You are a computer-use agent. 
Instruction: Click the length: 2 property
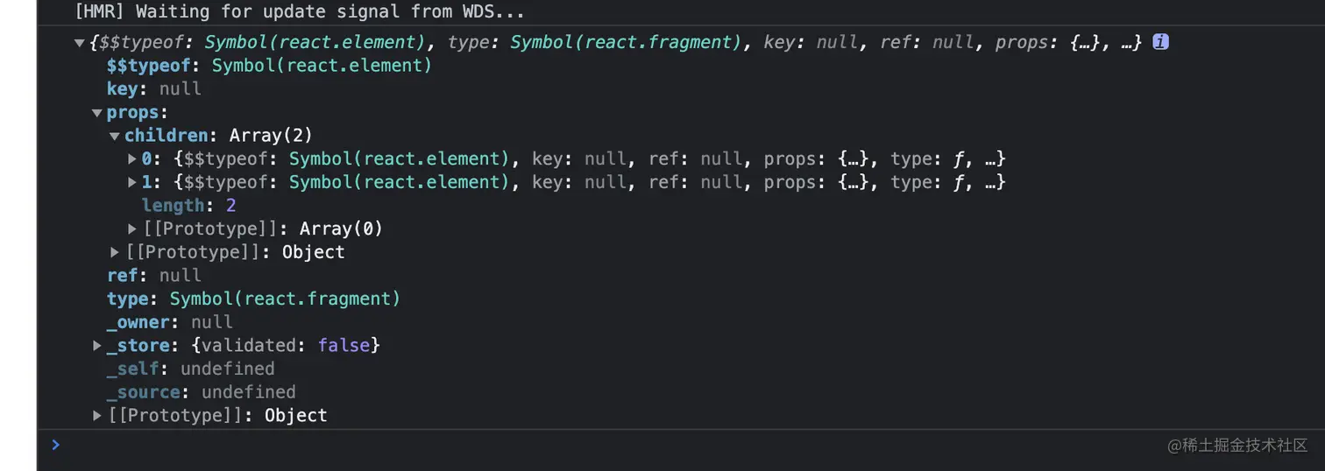[188, 206]
